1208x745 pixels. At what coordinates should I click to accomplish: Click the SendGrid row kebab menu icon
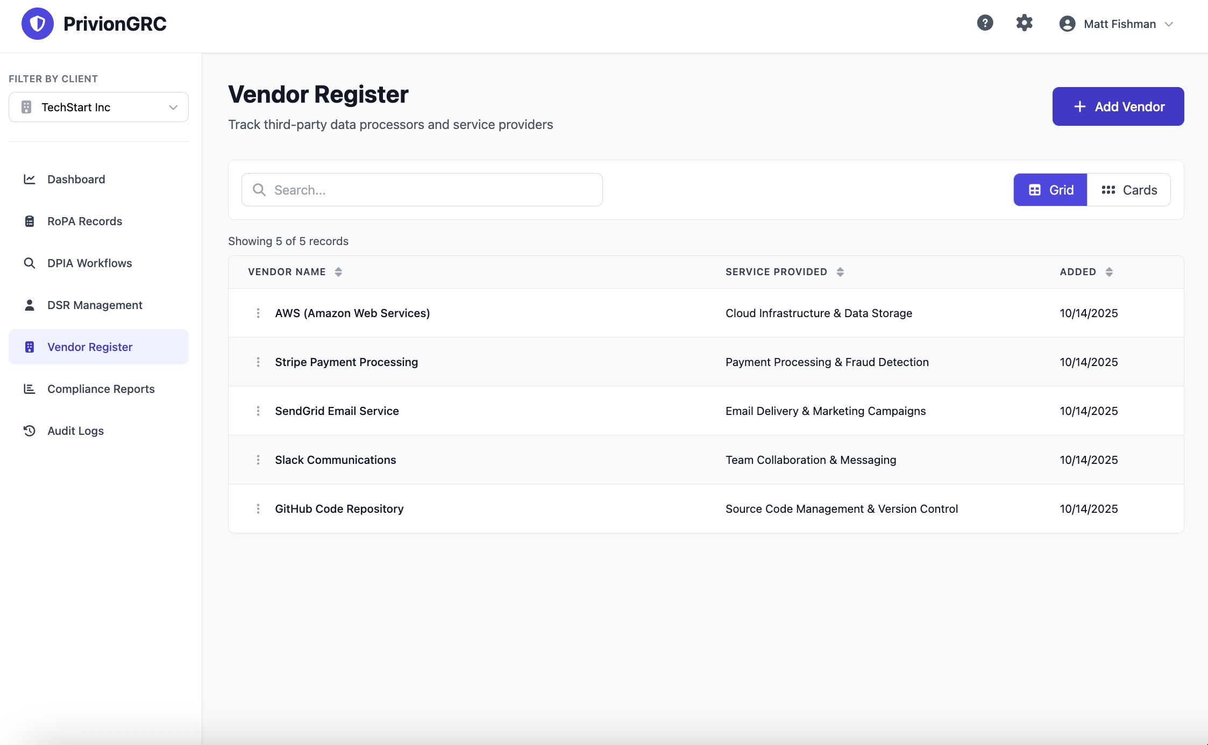click(x=258, y=411)
